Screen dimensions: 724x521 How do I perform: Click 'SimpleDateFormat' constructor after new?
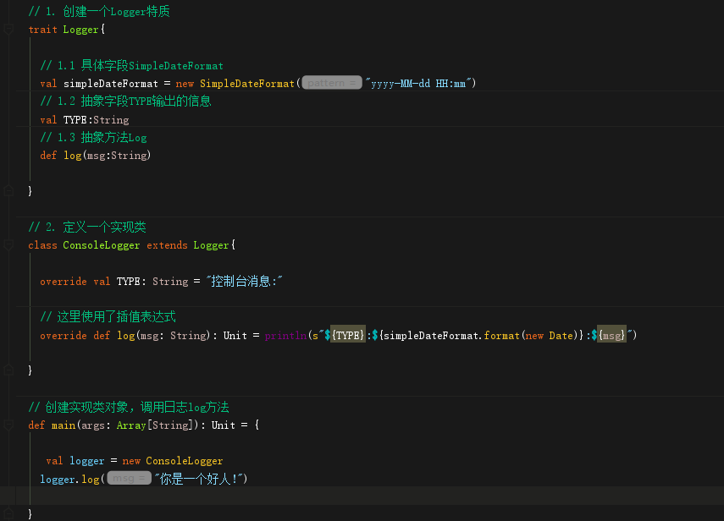(x=247, y=84)
